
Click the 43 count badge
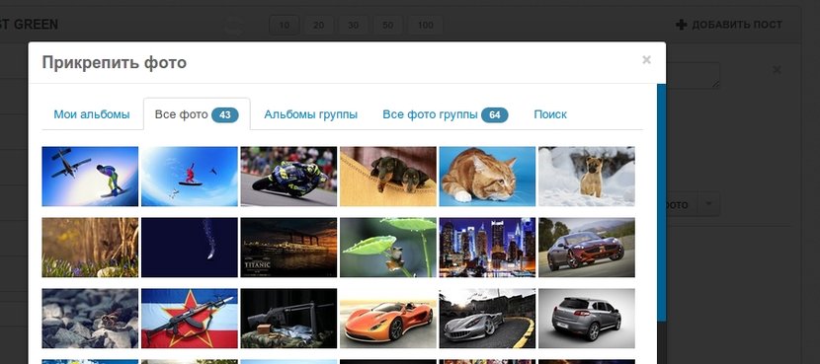(225, 114)
